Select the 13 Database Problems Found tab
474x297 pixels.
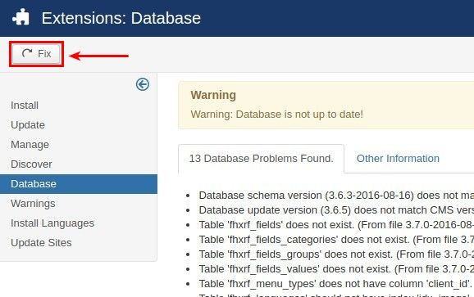point(261,159)
